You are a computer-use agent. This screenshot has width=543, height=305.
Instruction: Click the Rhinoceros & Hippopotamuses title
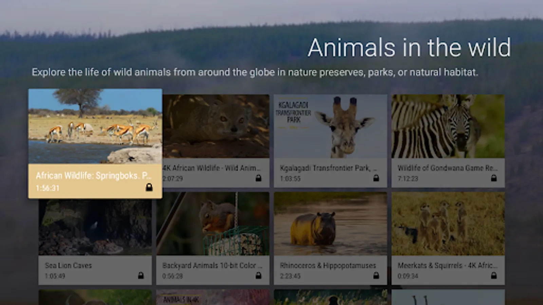(328, 265)
